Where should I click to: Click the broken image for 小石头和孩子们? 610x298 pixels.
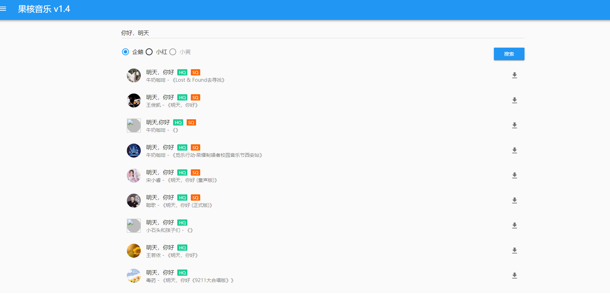(134, 226)
